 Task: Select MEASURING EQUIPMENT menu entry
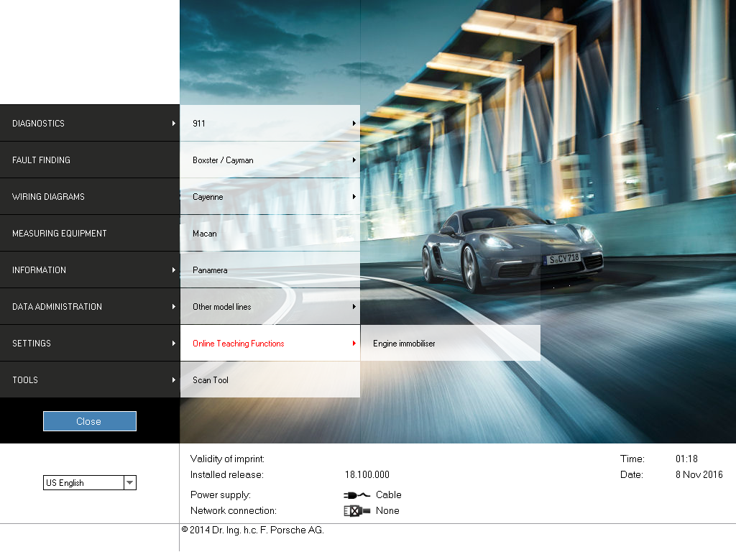click(x=90, y=233)
